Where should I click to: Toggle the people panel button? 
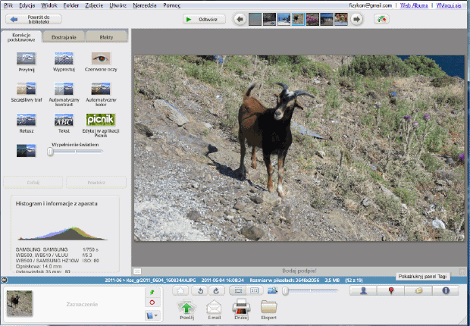point(364,290)
